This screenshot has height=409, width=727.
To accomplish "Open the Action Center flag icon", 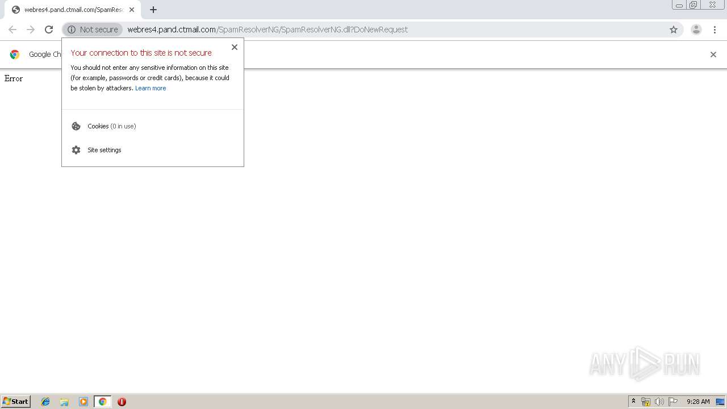I will [x=673, y=402].
